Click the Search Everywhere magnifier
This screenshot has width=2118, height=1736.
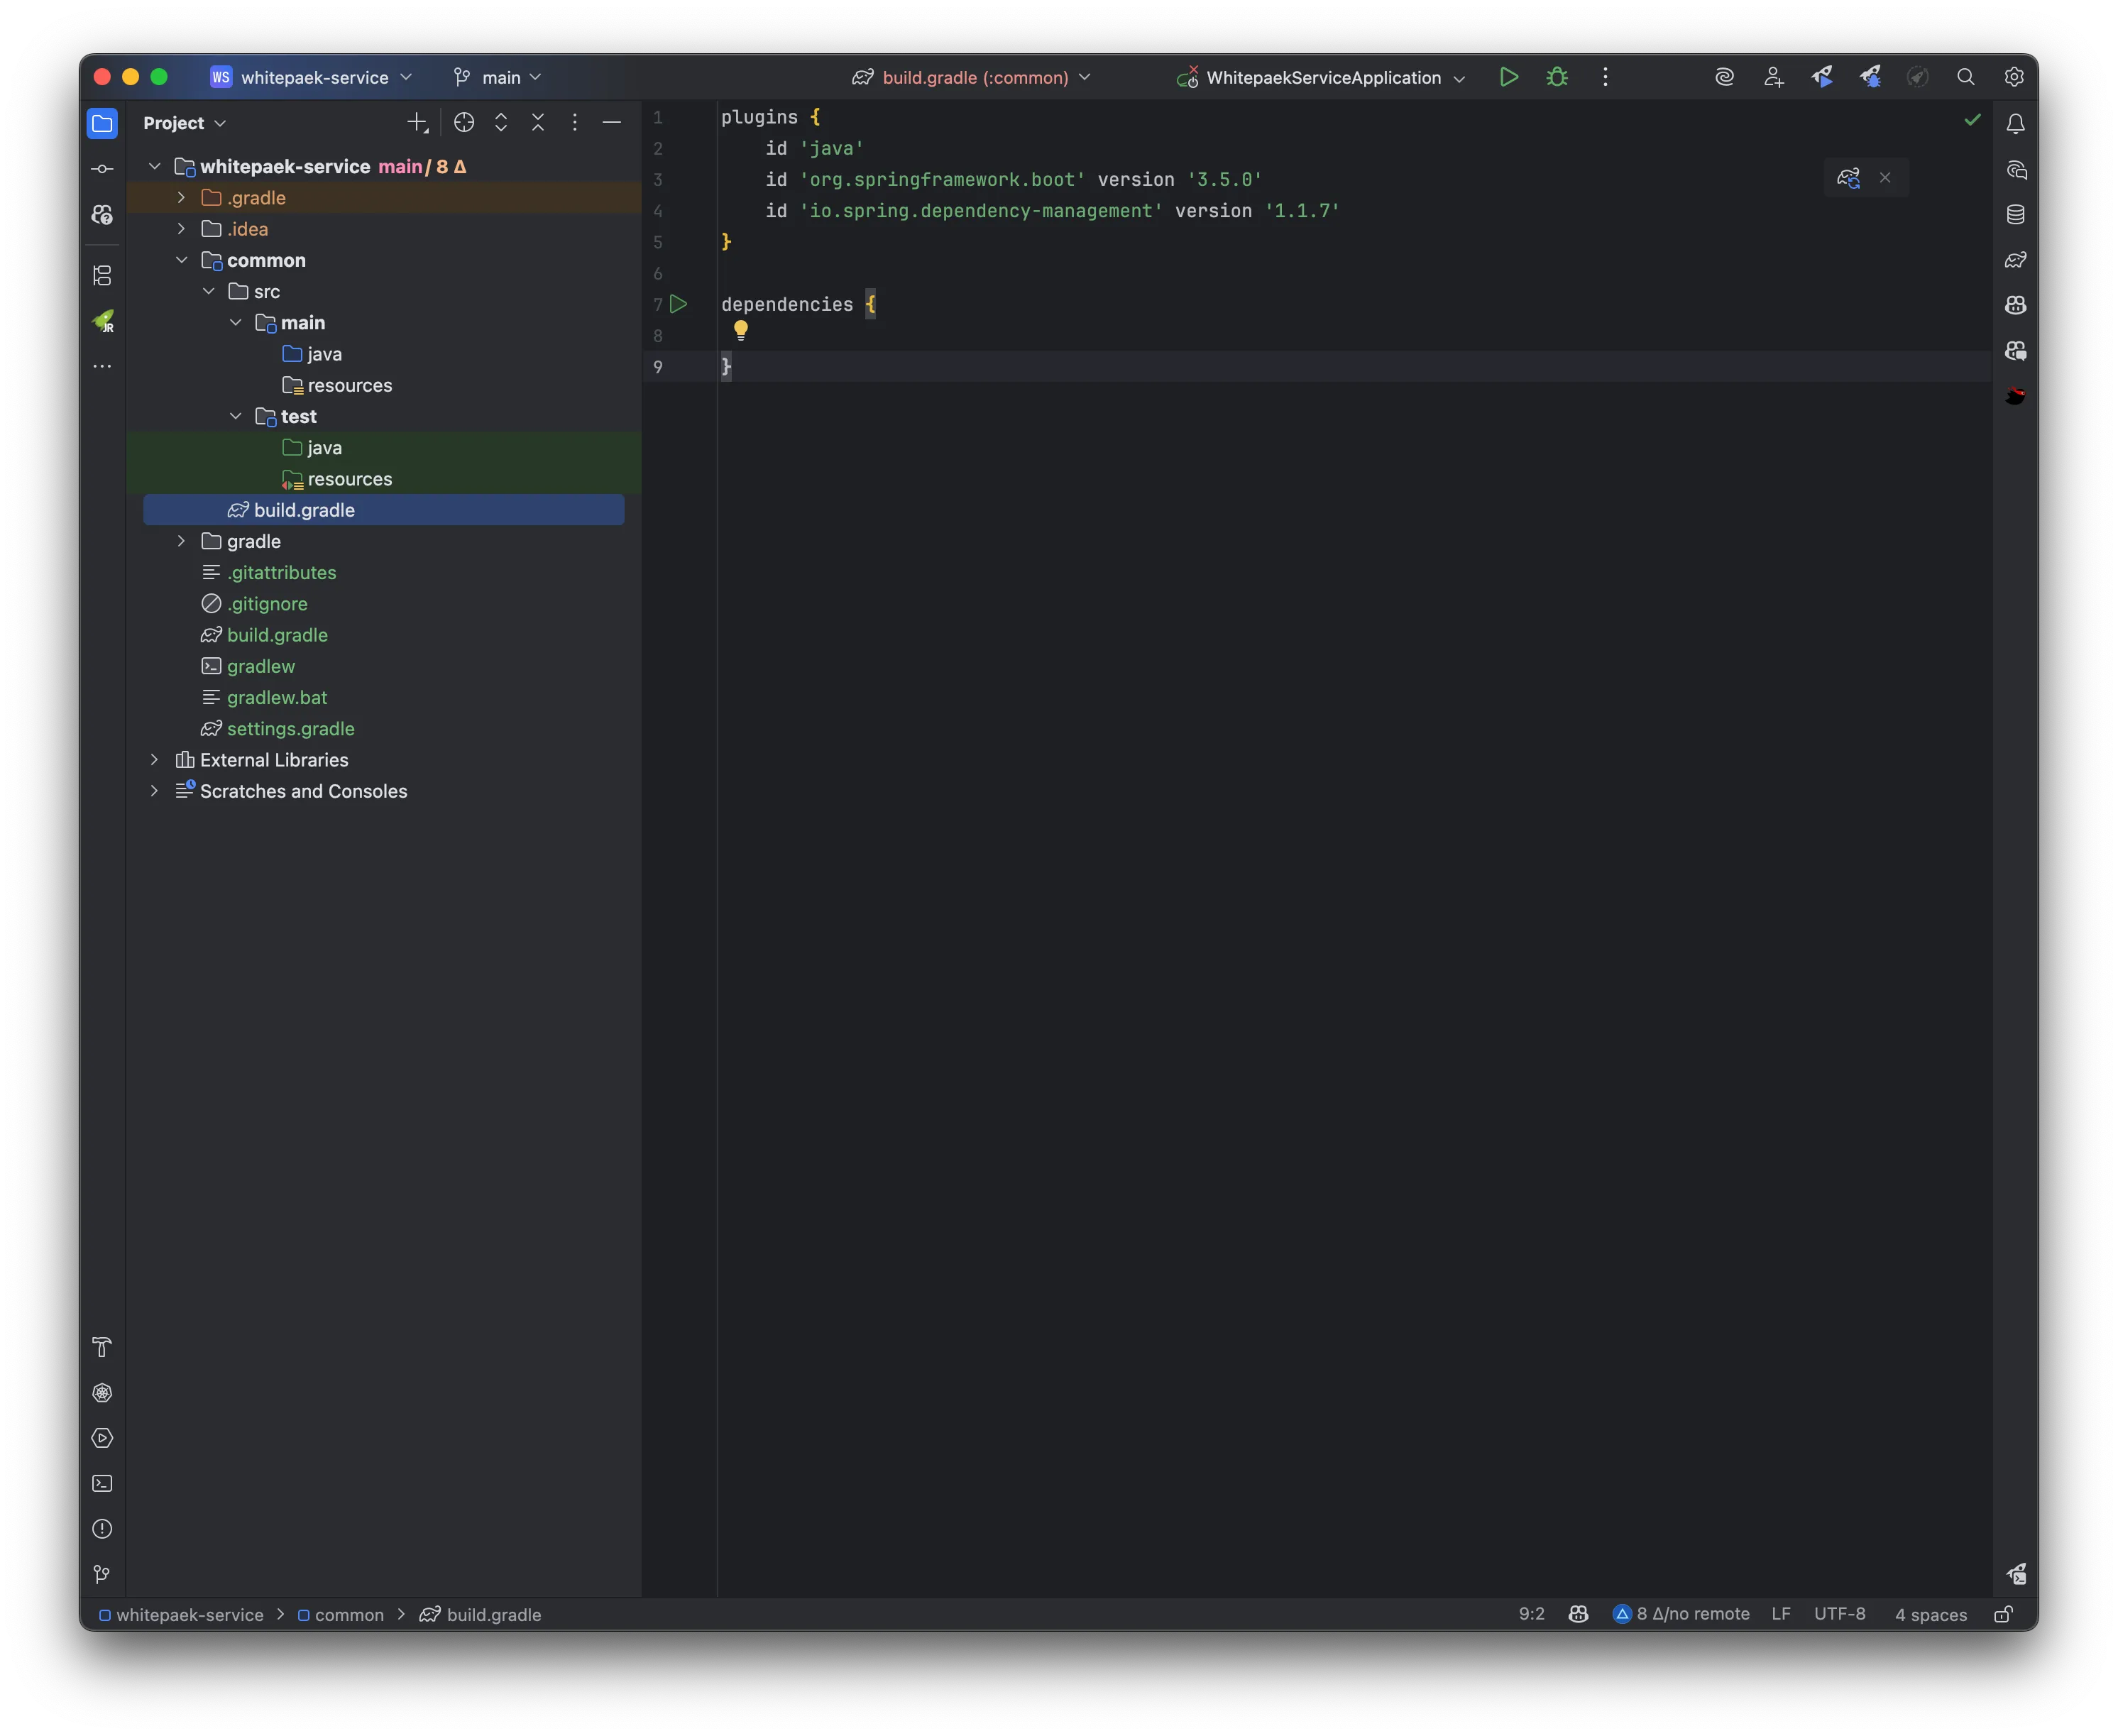click(1965, 77)
